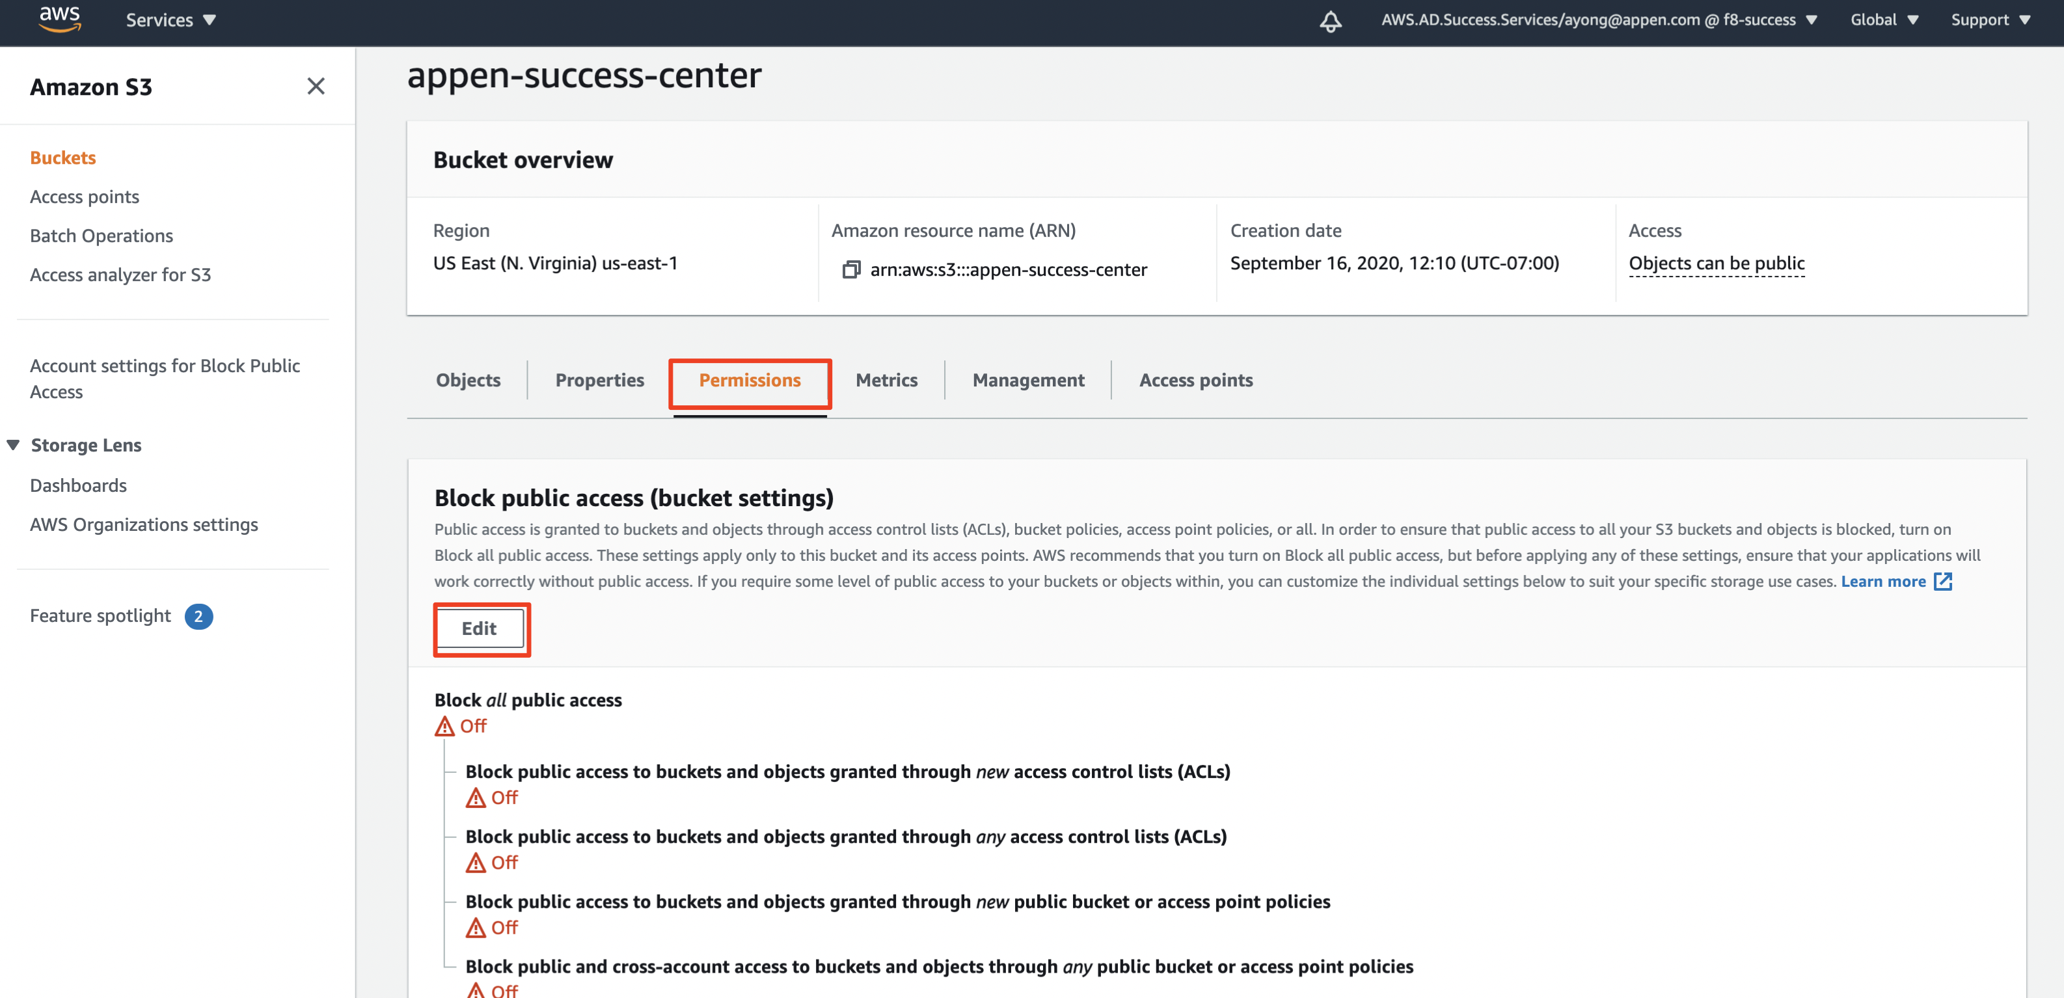The height and width of the screenshot is (998, 2064).
Task: Copy the bucket ARN using copy icon
Action: click(x=851, y=270)
